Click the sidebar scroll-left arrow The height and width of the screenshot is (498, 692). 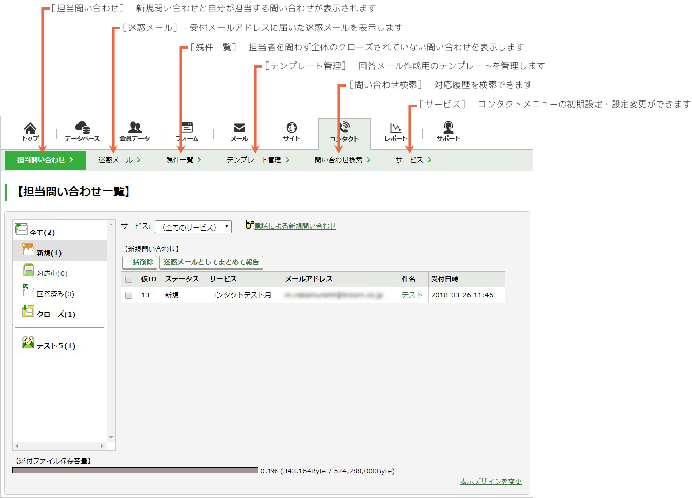click(x=17, y=446)
